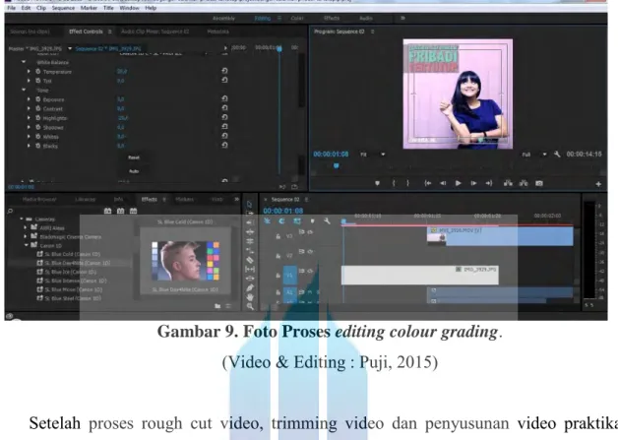The height and width of the screenshot is (440, 618).
Task: Select the Ripple Edit tool
Action: pos(250,232)
